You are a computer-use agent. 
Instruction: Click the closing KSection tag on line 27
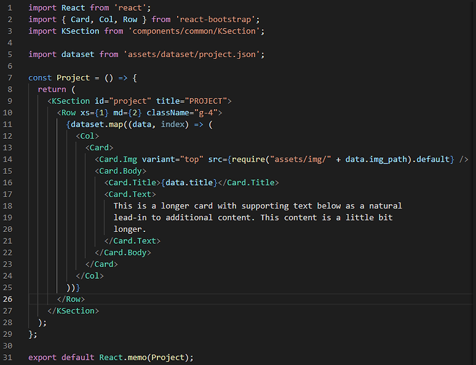tap(73, 311)
